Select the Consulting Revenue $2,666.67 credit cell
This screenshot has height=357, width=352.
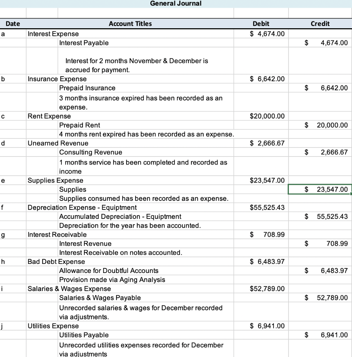tap(320, 152)
